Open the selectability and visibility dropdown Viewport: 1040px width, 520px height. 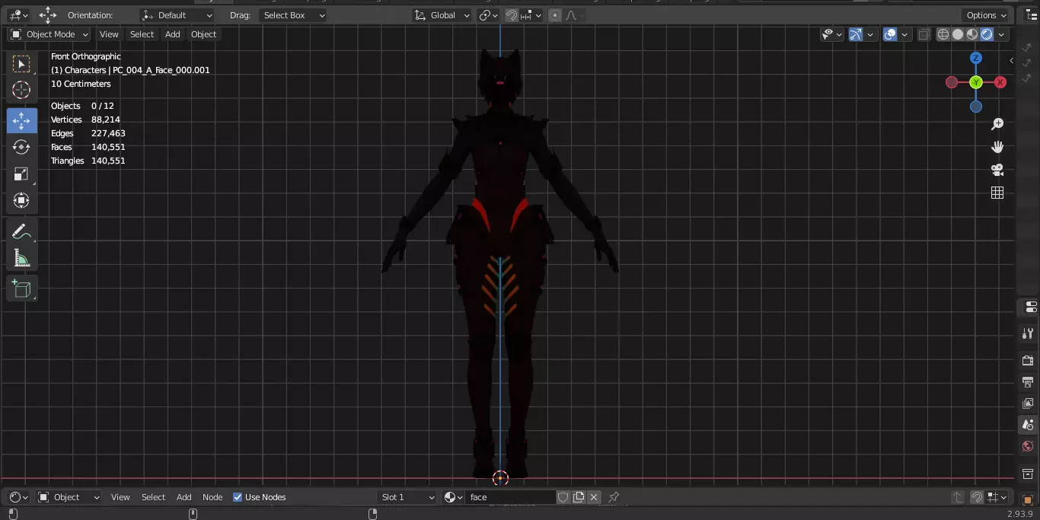832,34
